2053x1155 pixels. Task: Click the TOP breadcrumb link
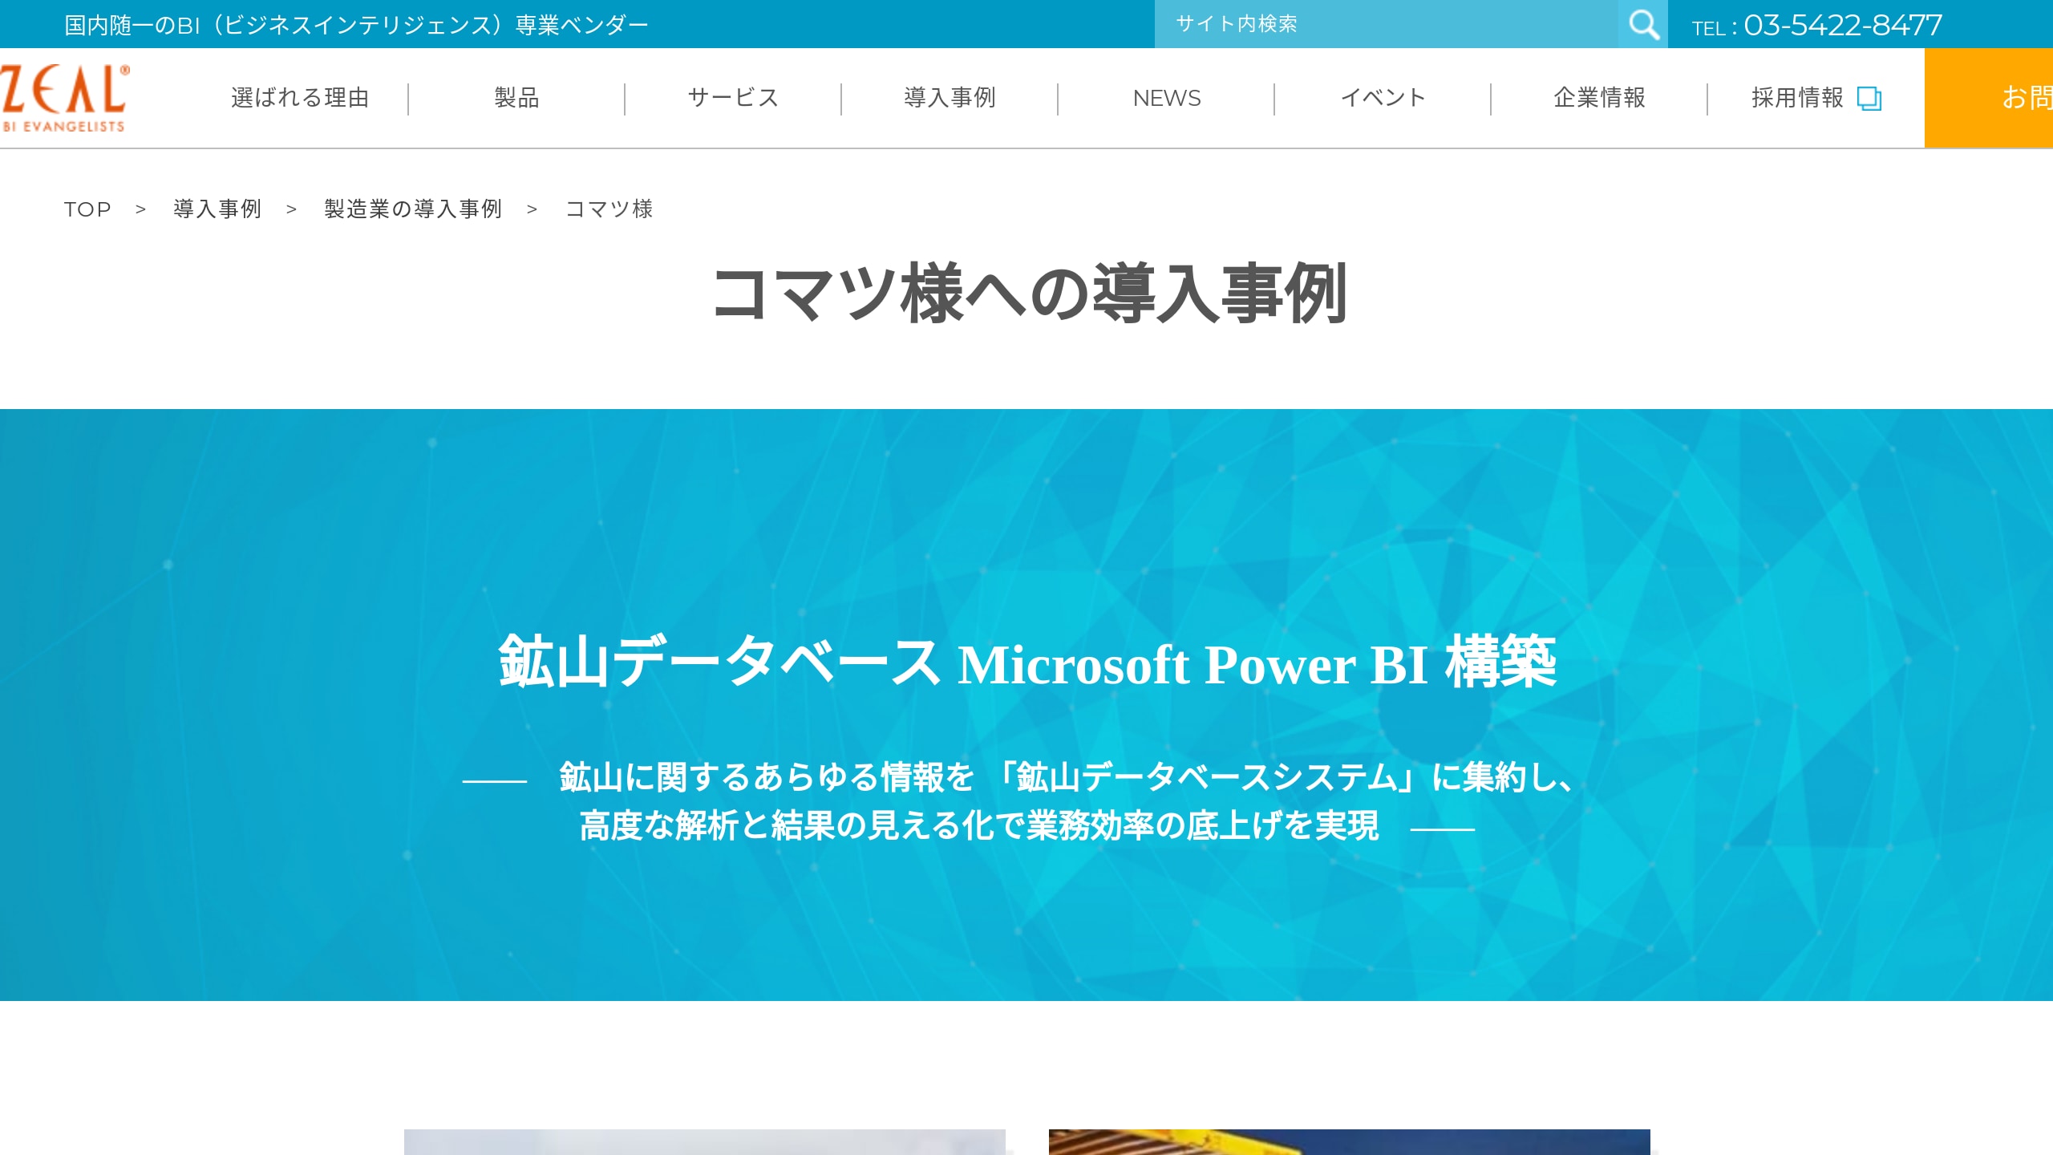pyautogui.click(x=87, y=209)
